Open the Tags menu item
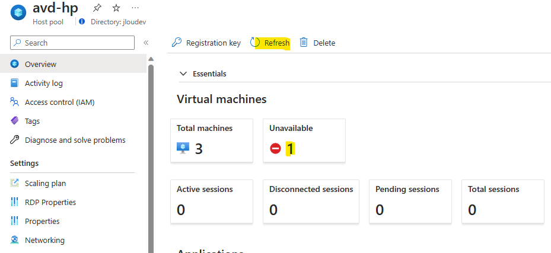The height and width of the screenshot is (253, 551). 73,121
